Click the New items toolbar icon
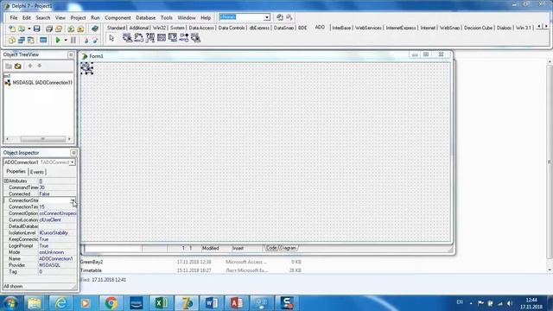Screen dimensions: 553x311 (x=12, y=29)
